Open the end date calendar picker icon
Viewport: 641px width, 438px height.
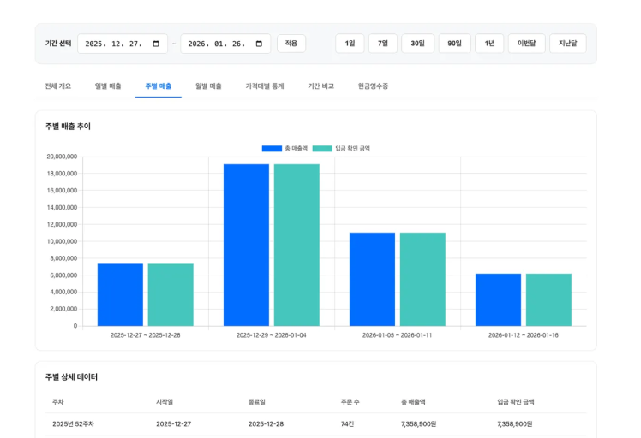coord(259,44)
